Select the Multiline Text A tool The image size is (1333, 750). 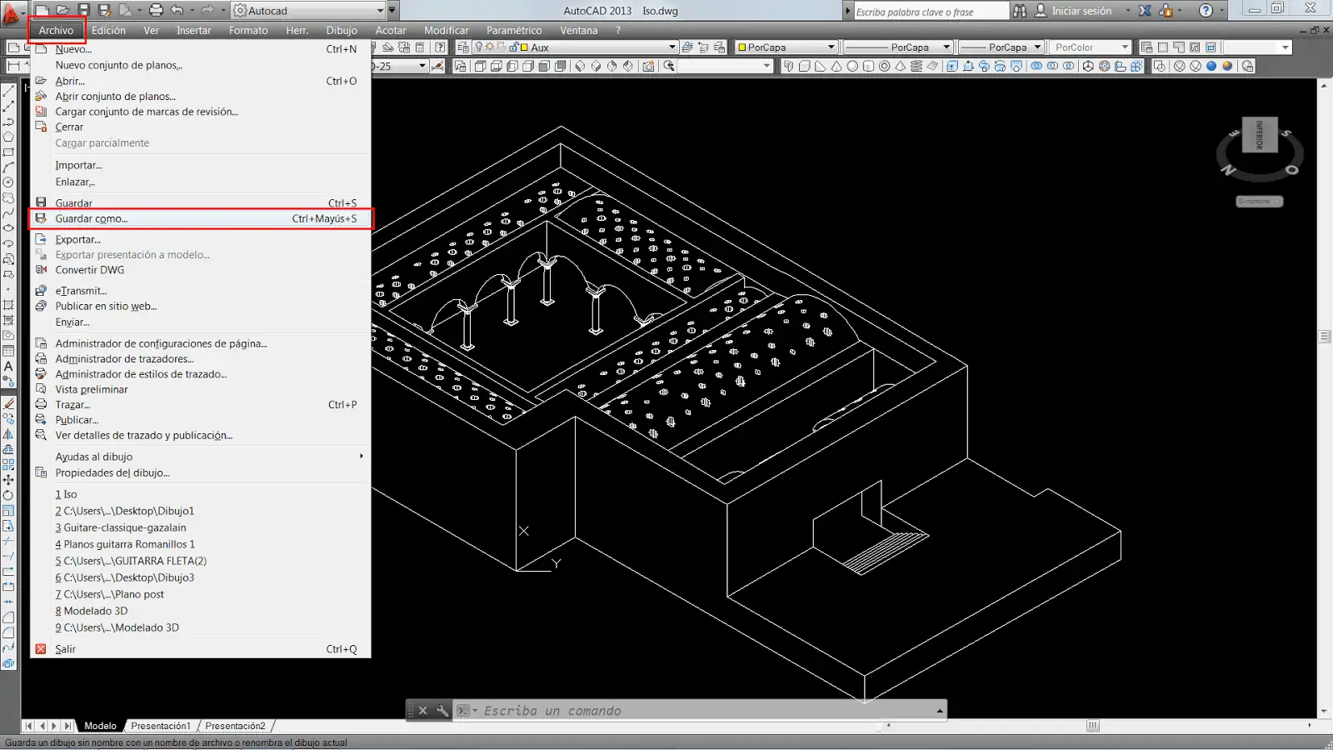tap(8, 366)
